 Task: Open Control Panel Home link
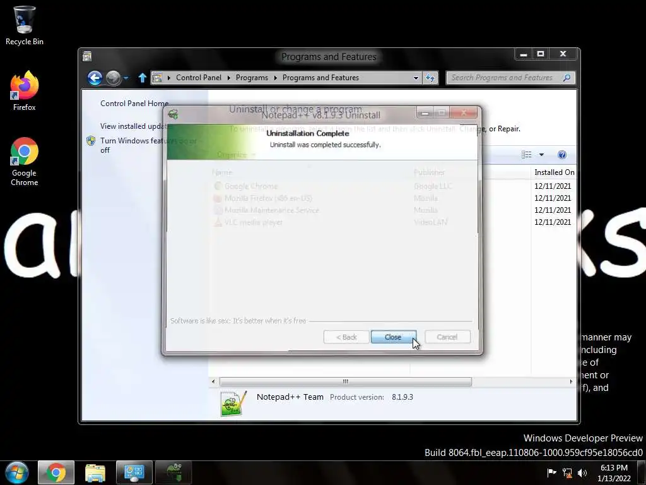(x=134, y=104)
